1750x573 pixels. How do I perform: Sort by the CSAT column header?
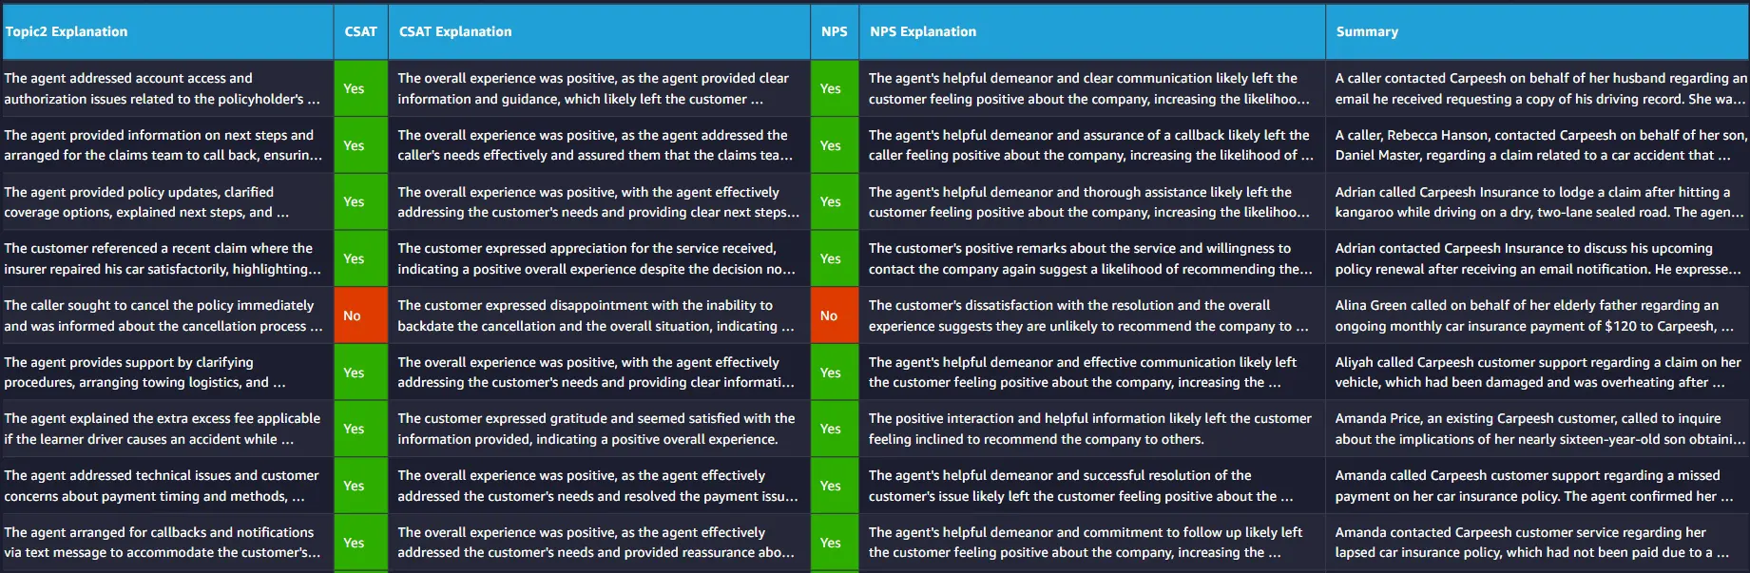pos(360,31)
